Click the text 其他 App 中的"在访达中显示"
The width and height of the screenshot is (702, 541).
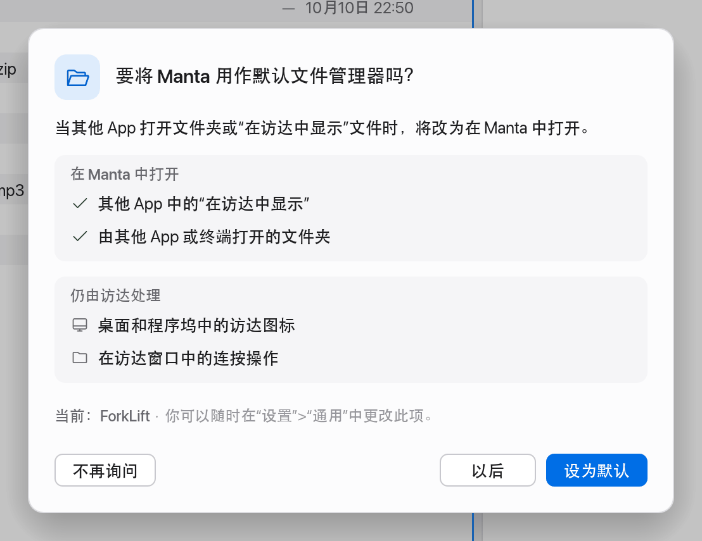coord(204,204)
